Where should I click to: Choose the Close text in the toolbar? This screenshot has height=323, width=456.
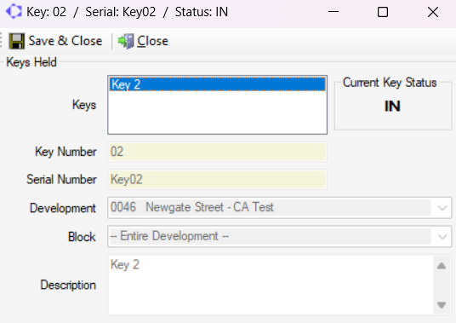(152, 41)
